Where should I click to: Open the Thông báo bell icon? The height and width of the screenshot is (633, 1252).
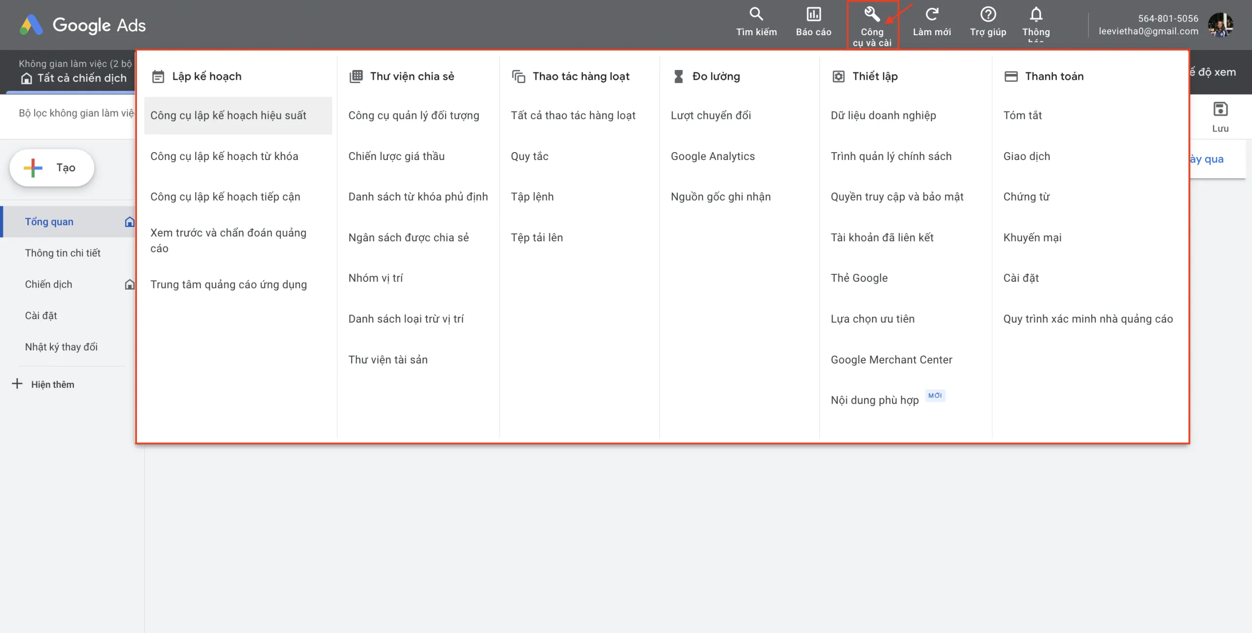[x=1036, y=14]
